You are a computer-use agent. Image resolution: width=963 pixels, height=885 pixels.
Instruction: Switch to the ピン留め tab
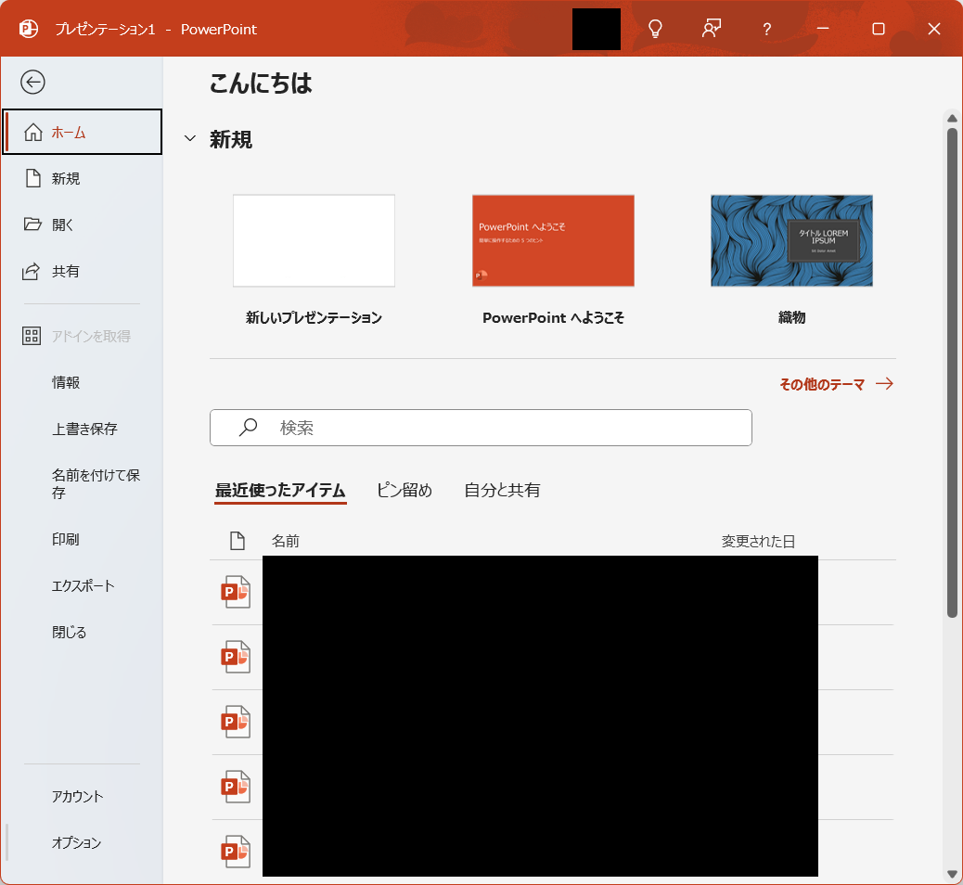[404, 490]
